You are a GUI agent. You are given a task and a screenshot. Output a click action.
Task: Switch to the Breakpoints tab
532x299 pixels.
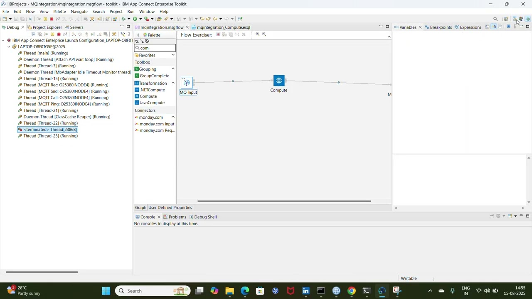pyautogui.click(x=438, y=27)
